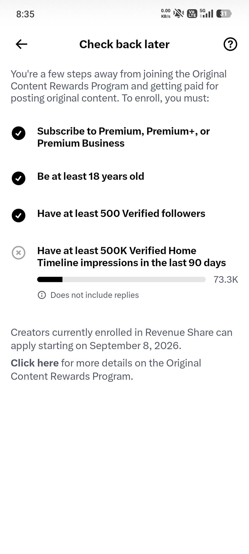Image resolution: width=249 pixels, height=554 pixels.
Task: Click the checkmark next to Premium subscription requirement
Action: (19, 133)
